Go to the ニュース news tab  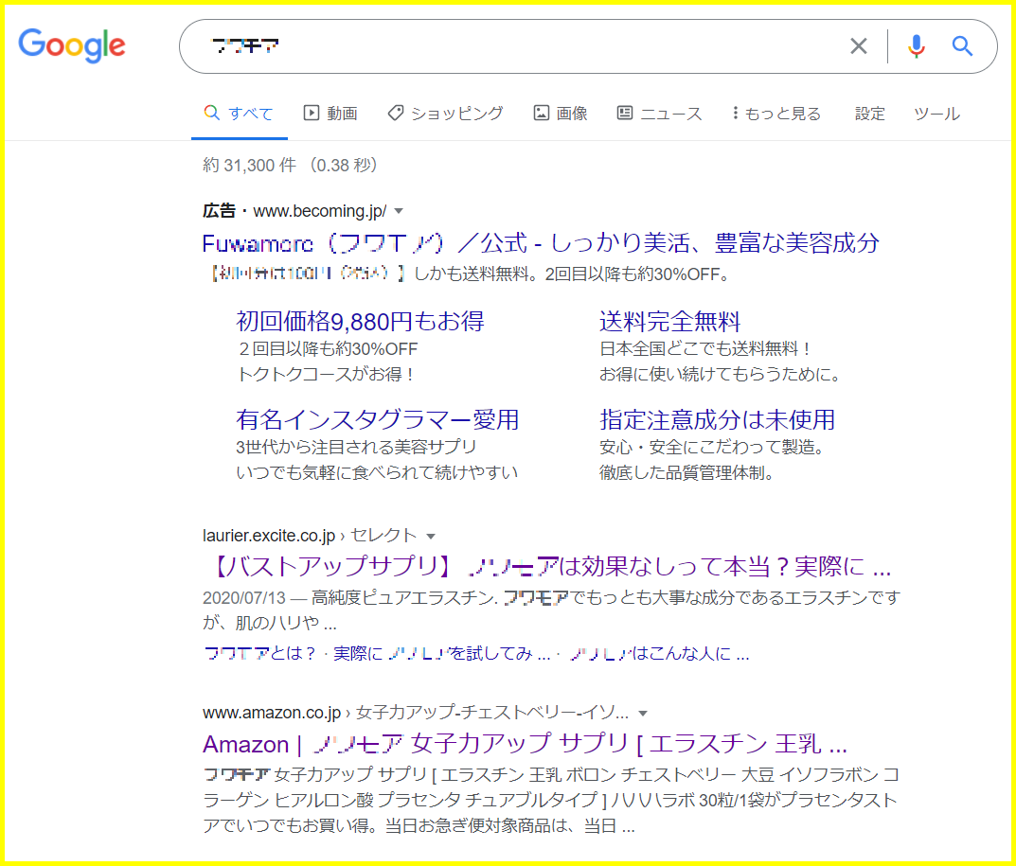pos(660,114)
